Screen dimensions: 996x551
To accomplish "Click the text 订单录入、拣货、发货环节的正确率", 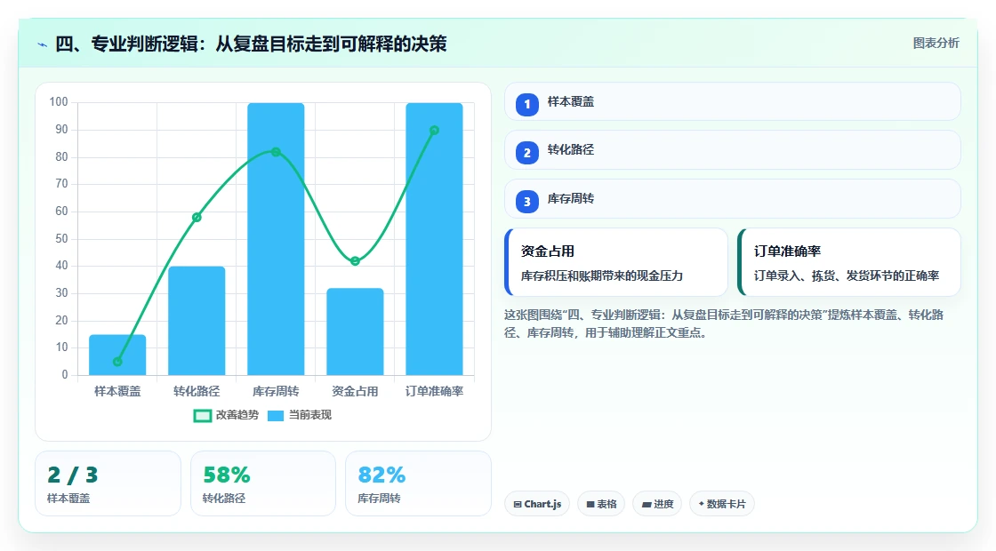I will pos(846,276).
